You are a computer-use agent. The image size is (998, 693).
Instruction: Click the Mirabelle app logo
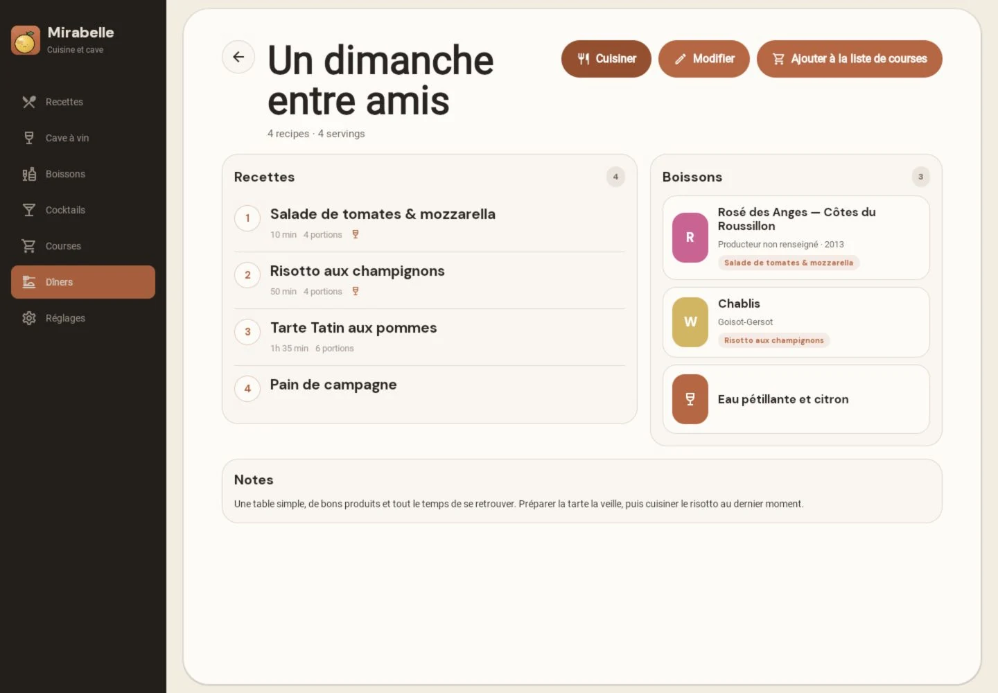(x=26, y=40)
